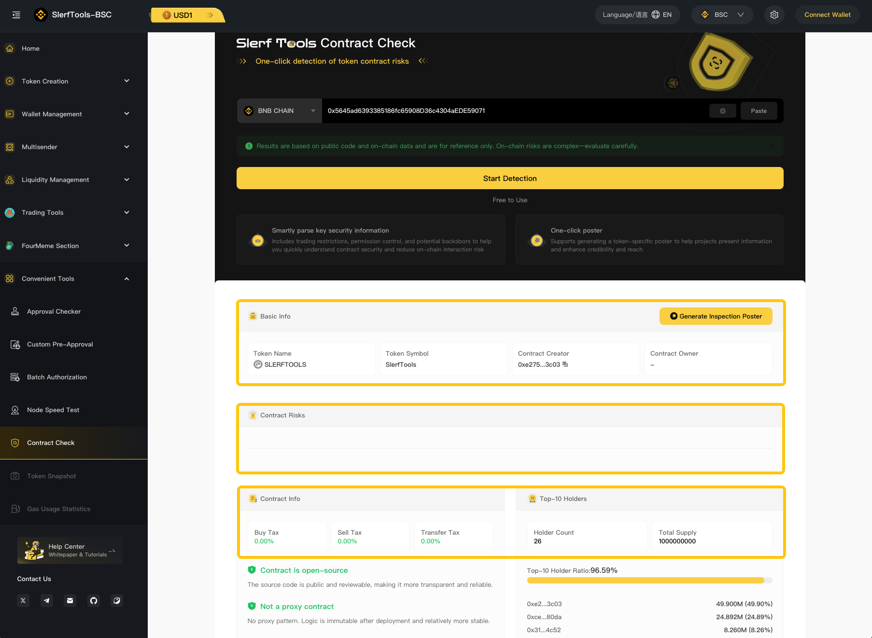Image resolution: width=872 pixels, height=638 pixels.
Task: Open the BNB CHAIN network dropdown
Action: (x=280, y=111)
